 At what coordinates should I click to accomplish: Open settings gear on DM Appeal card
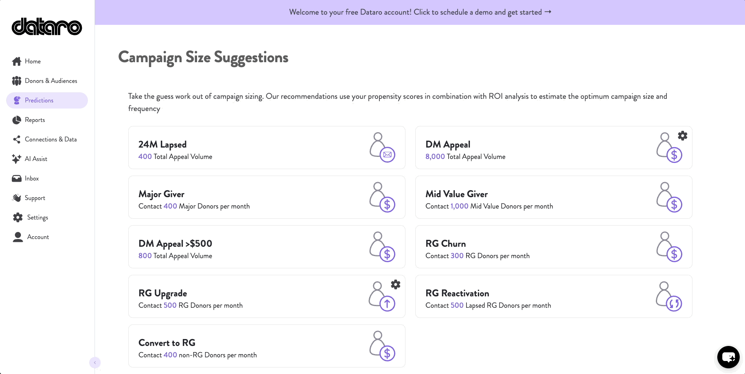[x=682, y=136]
